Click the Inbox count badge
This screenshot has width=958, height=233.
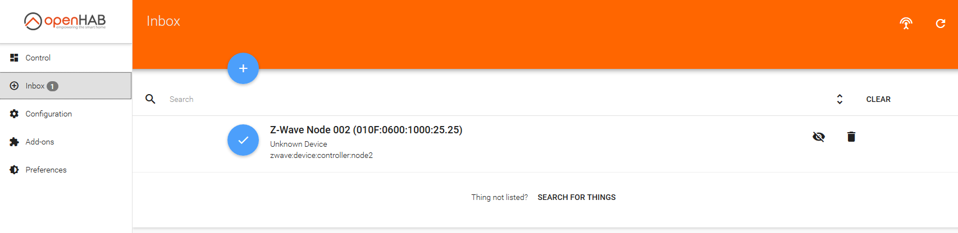point(52,86)
